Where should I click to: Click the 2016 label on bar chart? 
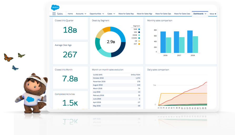(x=165, y=56)
